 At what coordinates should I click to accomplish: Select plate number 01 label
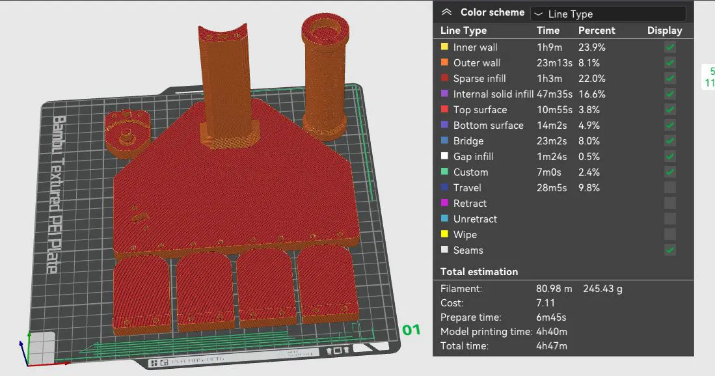pyautogui.click(x=411, y=330)
